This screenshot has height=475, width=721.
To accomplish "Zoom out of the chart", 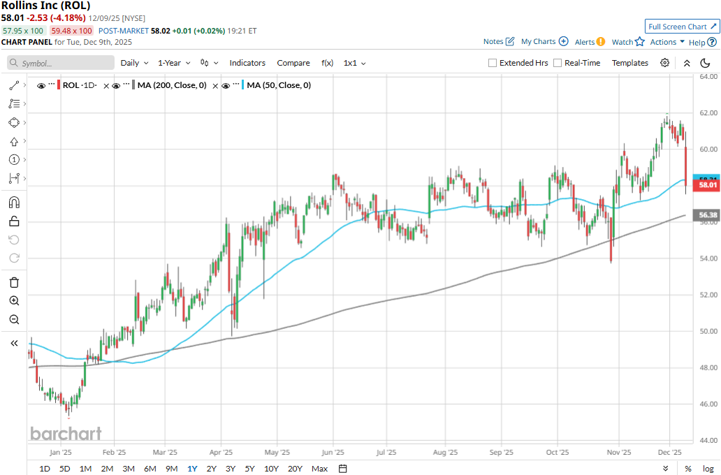I will coord(14,319).
